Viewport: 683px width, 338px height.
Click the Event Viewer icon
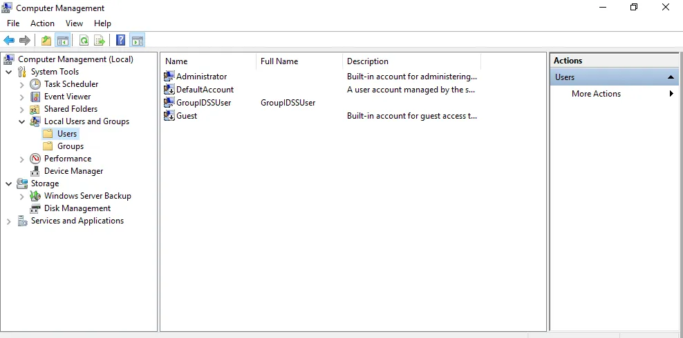[35, 97]
